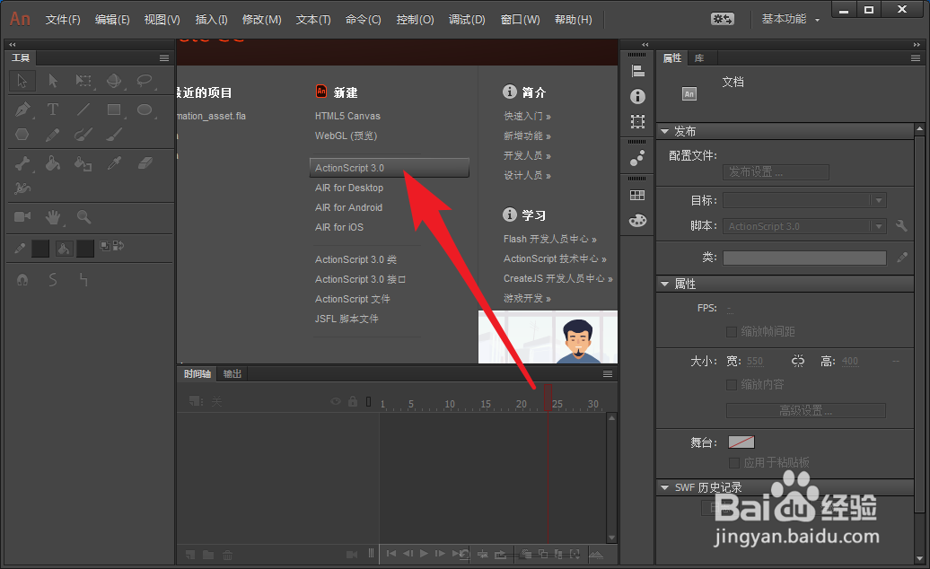This screenshot has height=569, width=930.
Task: Select the 3D Rotation tool
Action: [114, 81]
